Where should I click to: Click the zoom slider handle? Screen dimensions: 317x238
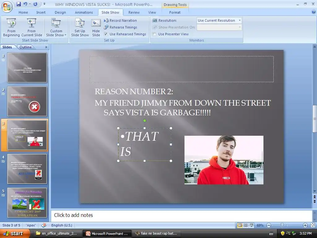click(282, 225)
